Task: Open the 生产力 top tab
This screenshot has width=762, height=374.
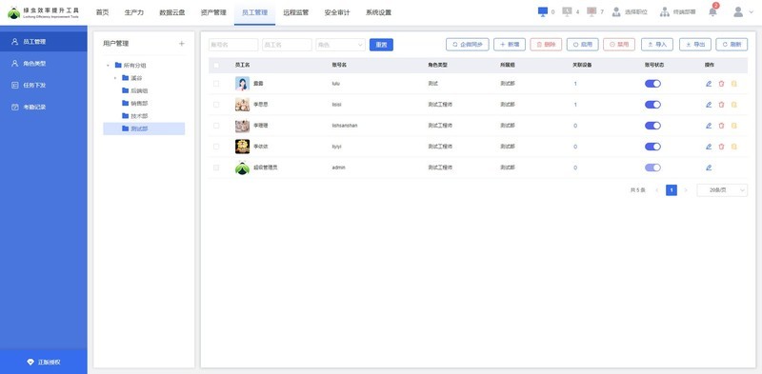Action: 134,12
